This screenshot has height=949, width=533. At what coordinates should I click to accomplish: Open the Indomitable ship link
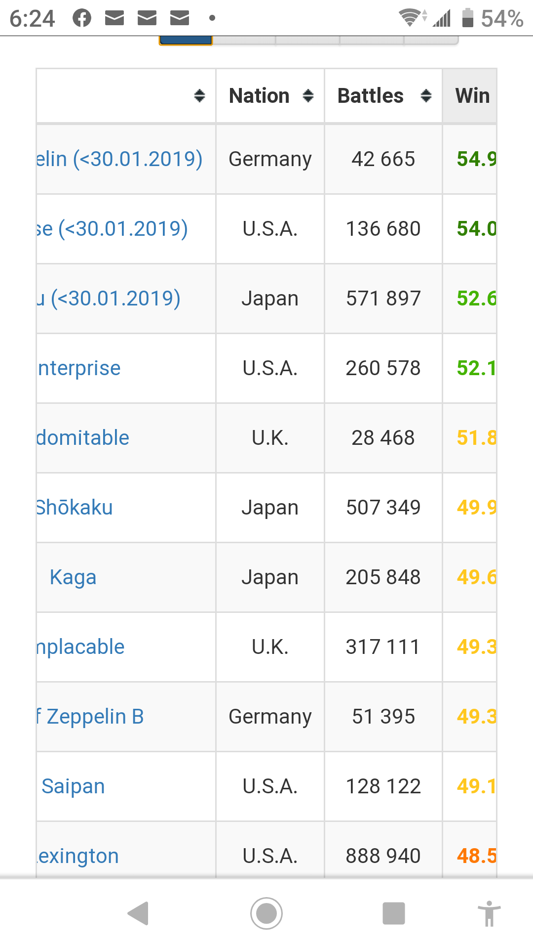83,438
